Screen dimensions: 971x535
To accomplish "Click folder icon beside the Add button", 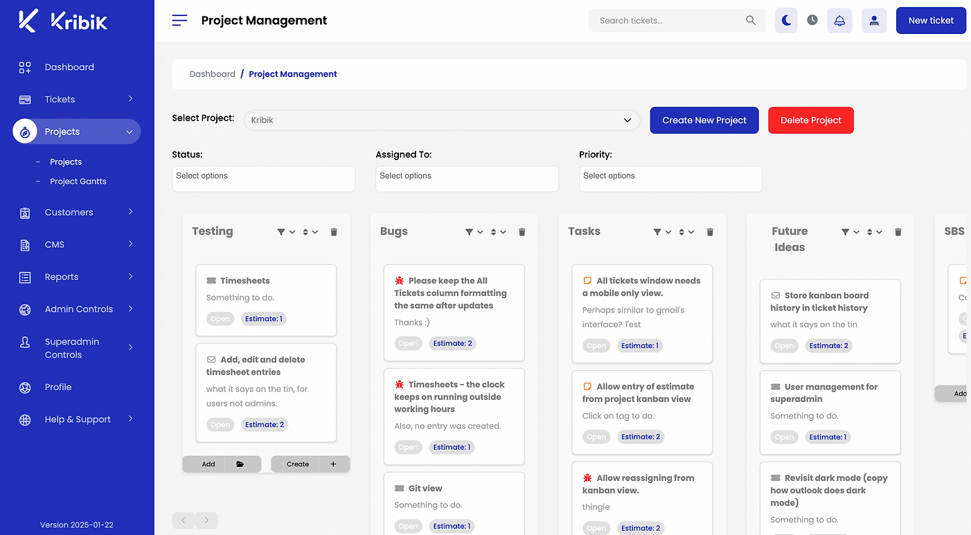I will pyautogui.click(x=240, y=464).
